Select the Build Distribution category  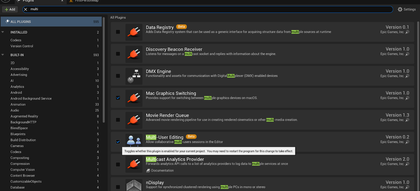click(x=51, y=140)
